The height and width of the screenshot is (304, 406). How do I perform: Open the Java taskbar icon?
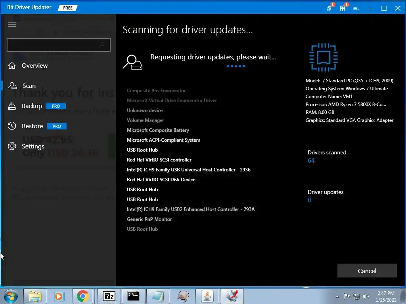207,296
